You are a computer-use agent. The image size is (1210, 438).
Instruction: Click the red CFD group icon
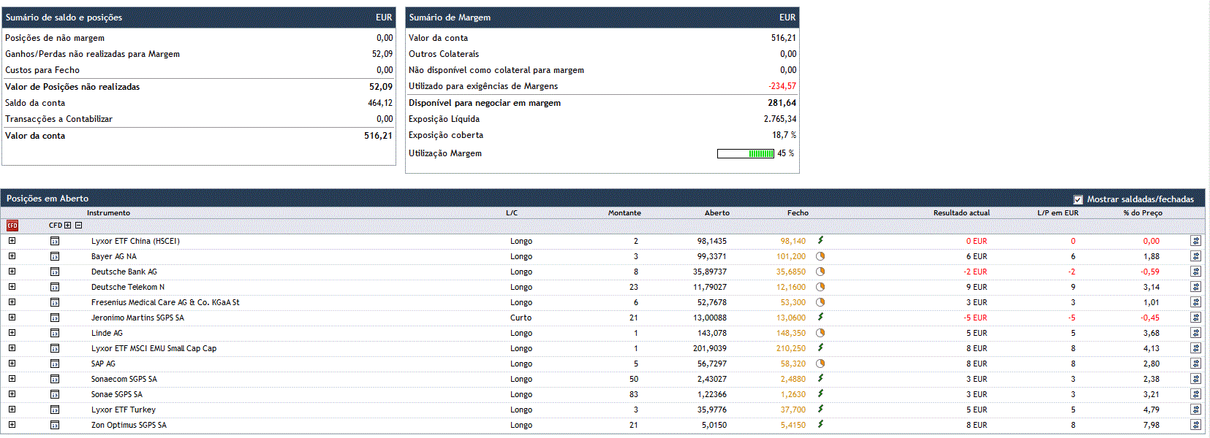click(12, 226)
